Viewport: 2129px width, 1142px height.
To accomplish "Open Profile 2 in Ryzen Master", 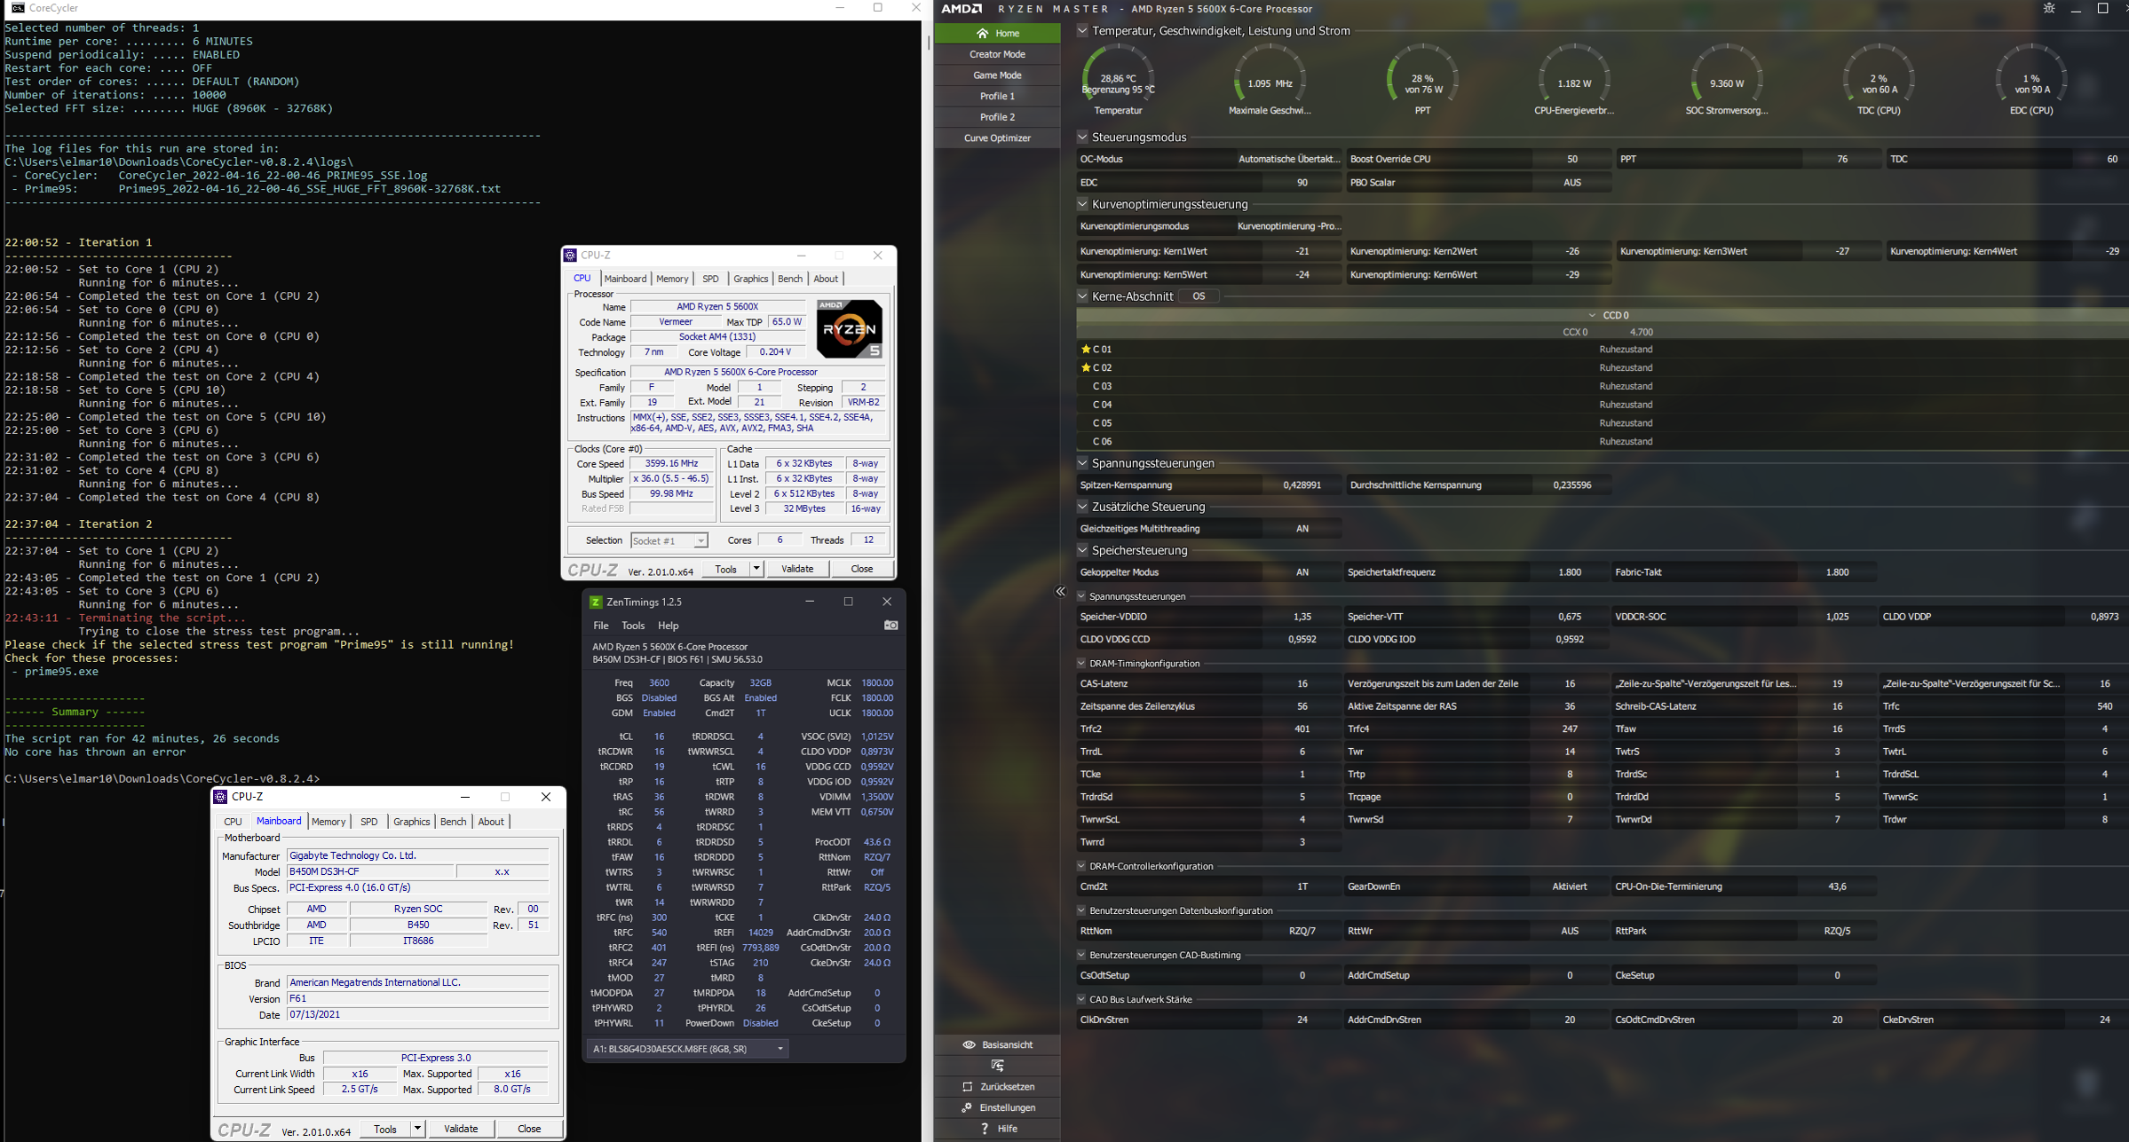I will click(x=997, y=117).
